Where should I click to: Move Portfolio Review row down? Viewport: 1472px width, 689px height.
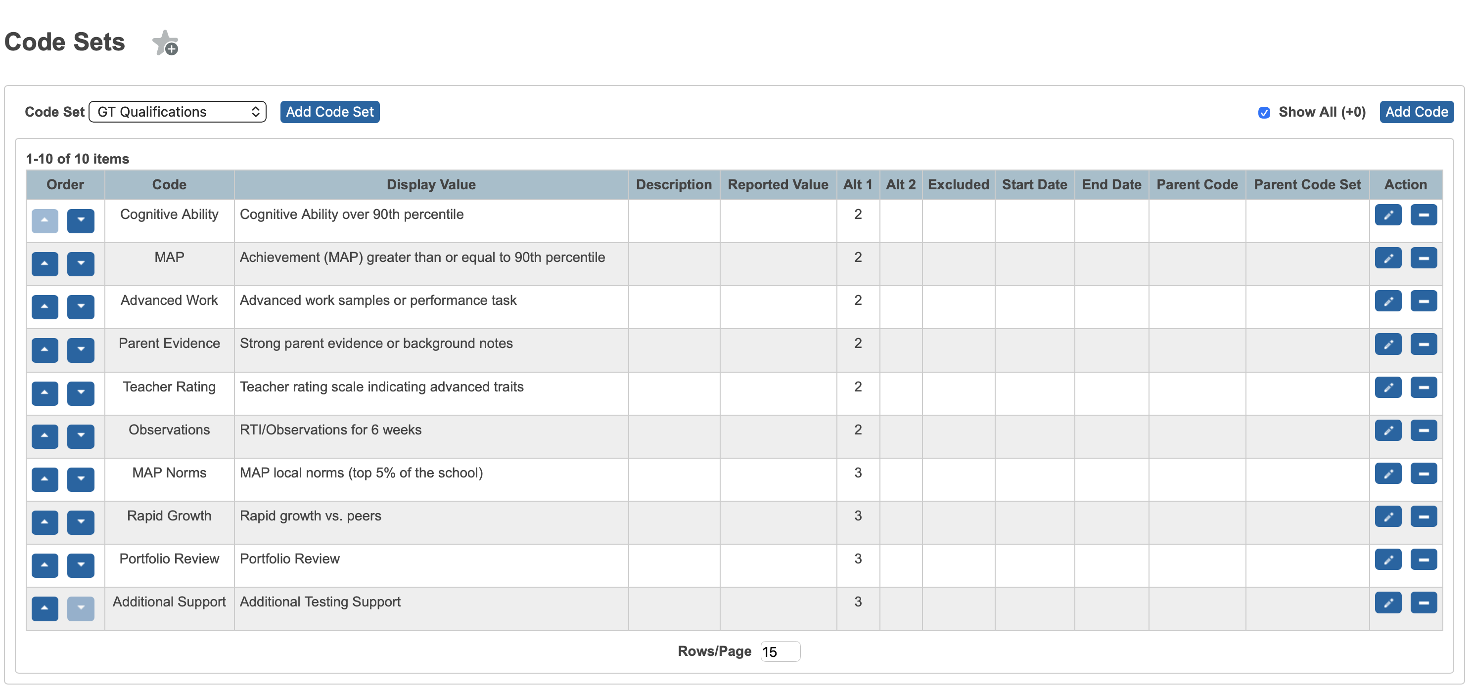(81, 565)
